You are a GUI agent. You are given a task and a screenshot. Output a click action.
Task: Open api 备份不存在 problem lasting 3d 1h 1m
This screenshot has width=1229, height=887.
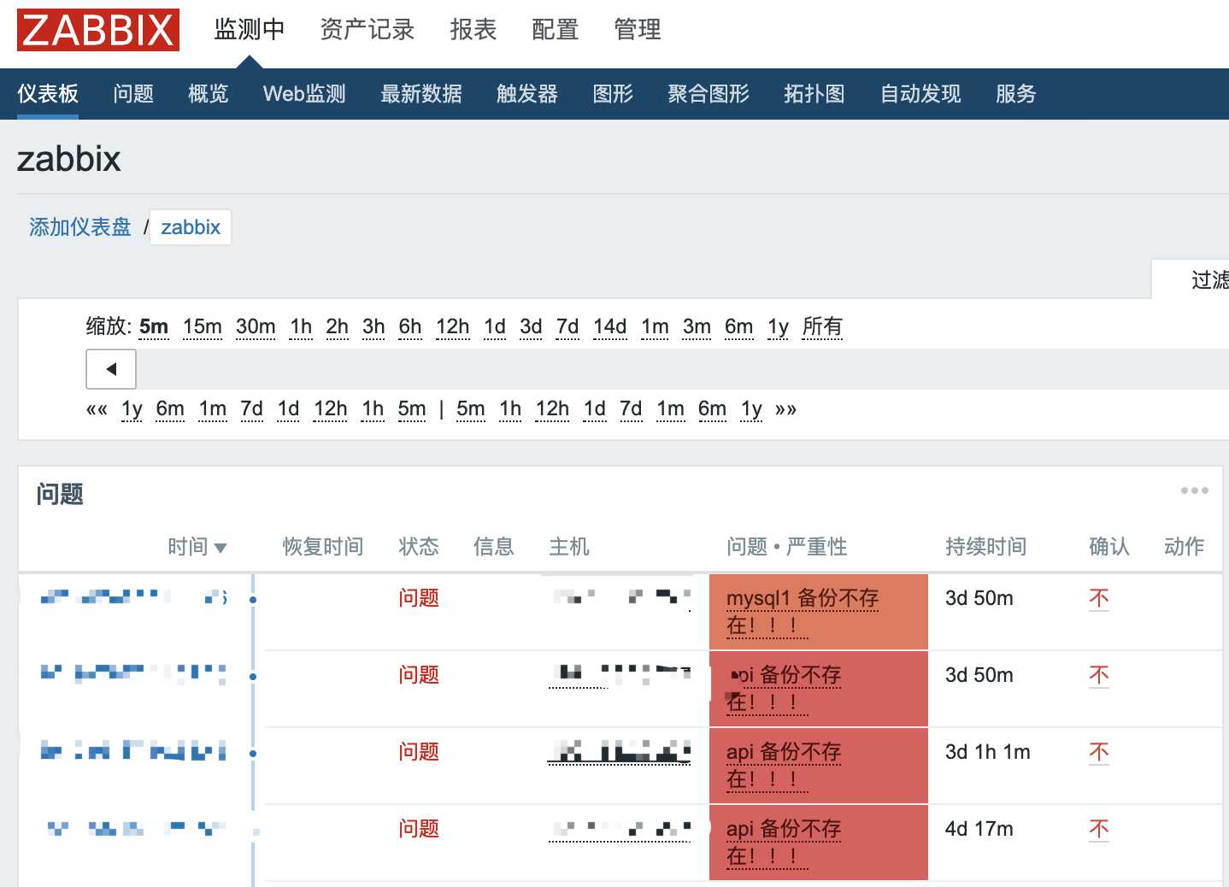(784, 765)
